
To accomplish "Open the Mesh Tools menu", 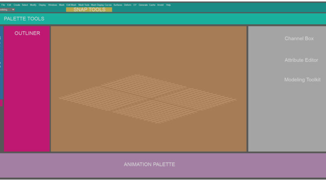I will pos(84,5).
